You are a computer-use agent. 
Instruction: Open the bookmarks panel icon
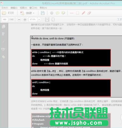[x=3, y=34]
